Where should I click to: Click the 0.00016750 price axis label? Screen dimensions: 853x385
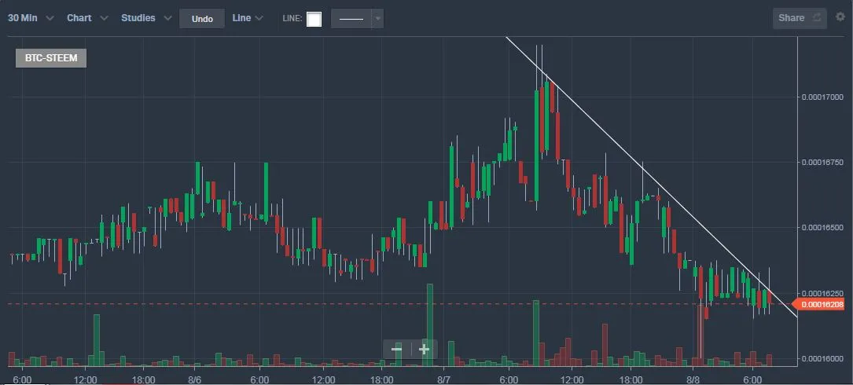tap(822, 162)
